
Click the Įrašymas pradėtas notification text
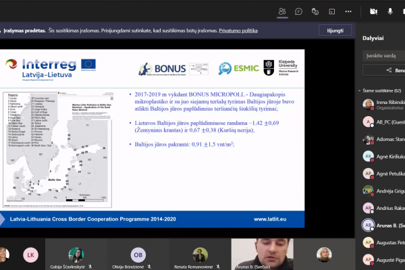pyautogui.click(x=25, y=30)
